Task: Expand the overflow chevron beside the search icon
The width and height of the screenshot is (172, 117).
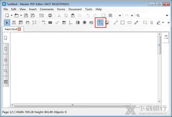Action: tap(132, 15)
